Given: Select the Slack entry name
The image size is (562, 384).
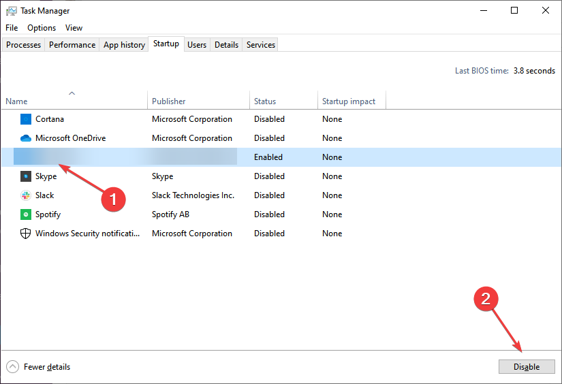Looking at the screenshot, I should [x=44, y=195].
